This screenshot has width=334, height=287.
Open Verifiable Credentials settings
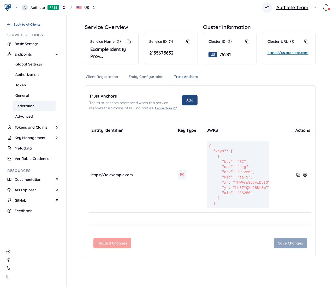[33, 159]
